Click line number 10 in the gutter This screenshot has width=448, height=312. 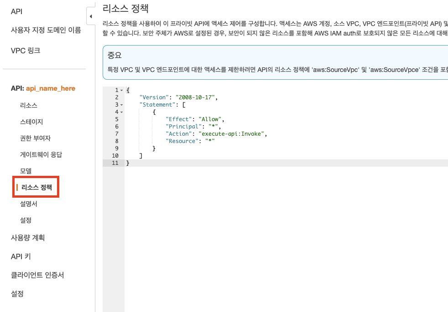coord(115,156)
